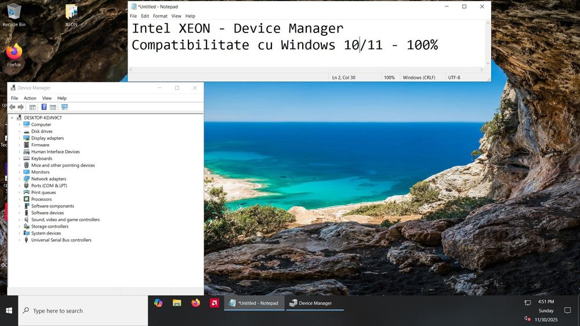This screenshot has width=580, height=326.
Task: Expand the Processors chevron
Action: coord(19,199)
